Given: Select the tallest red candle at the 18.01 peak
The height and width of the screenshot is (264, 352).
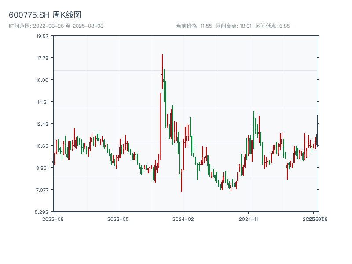Looking at the screenshot, I should click(x=162, y=71).
